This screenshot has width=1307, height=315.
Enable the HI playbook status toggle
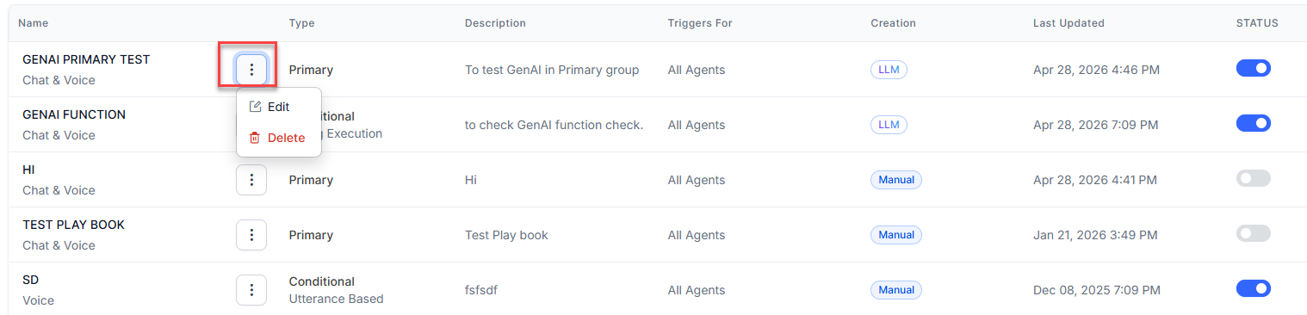(x=1254, y=178)
